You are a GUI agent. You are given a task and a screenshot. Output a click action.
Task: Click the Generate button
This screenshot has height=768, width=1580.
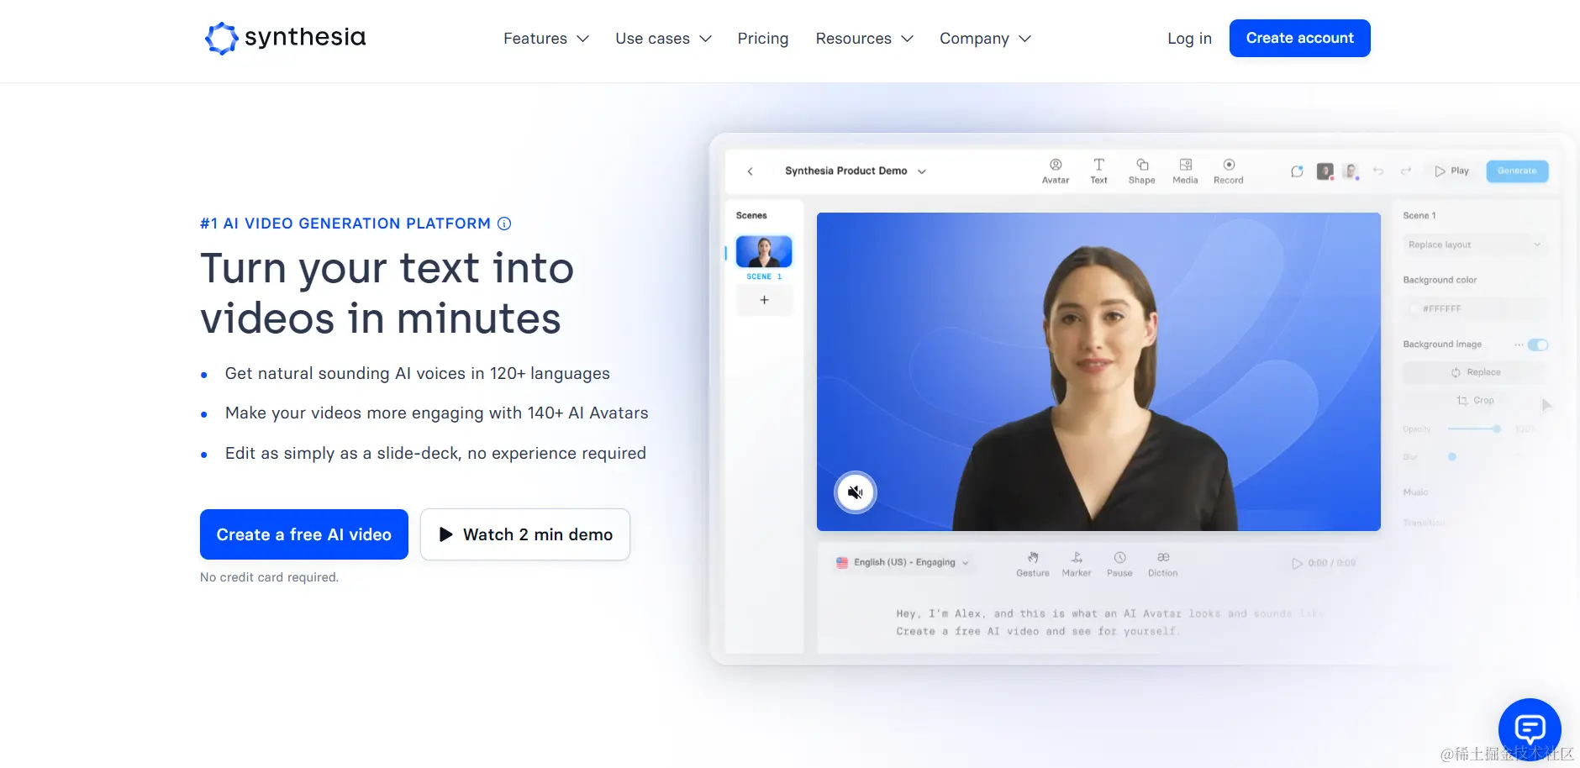[x=1517, y=171]
